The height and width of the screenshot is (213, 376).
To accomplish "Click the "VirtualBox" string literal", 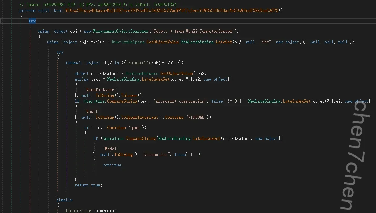I will pos(156,155).
